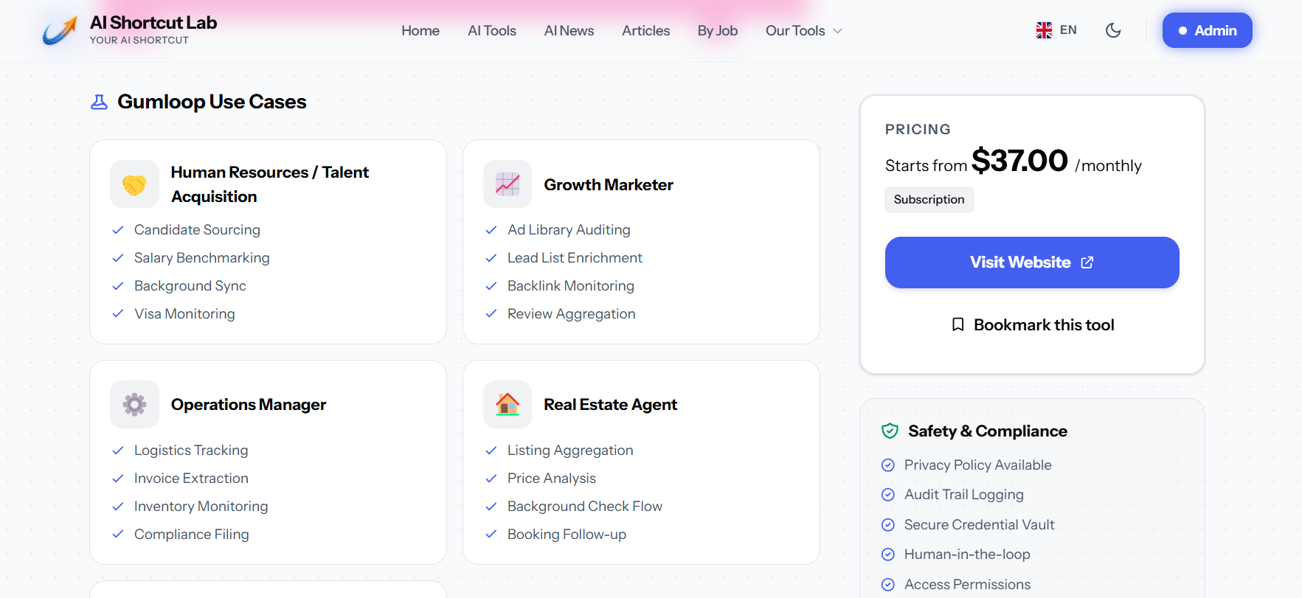Click the Subscription tag

tap(929, 200)
